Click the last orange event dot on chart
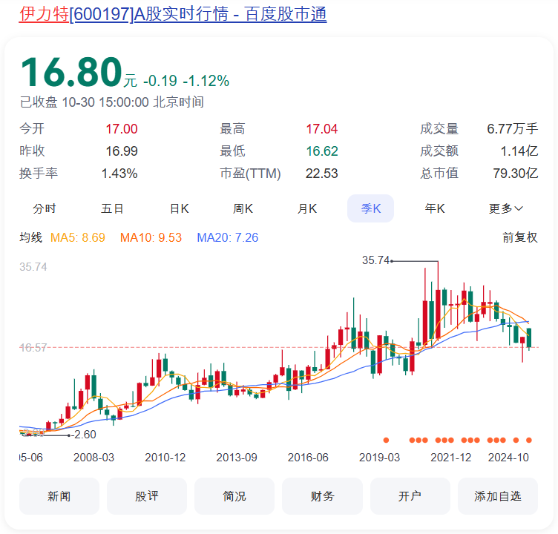 529,440
